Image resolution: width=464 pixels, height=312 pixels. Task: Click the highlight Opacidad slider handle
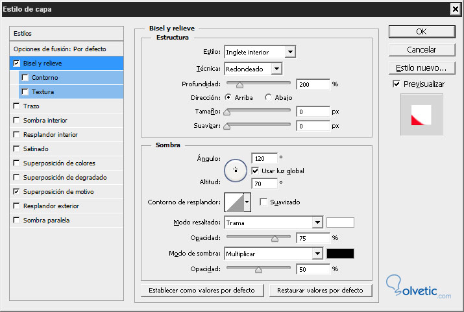coord(275,239)
